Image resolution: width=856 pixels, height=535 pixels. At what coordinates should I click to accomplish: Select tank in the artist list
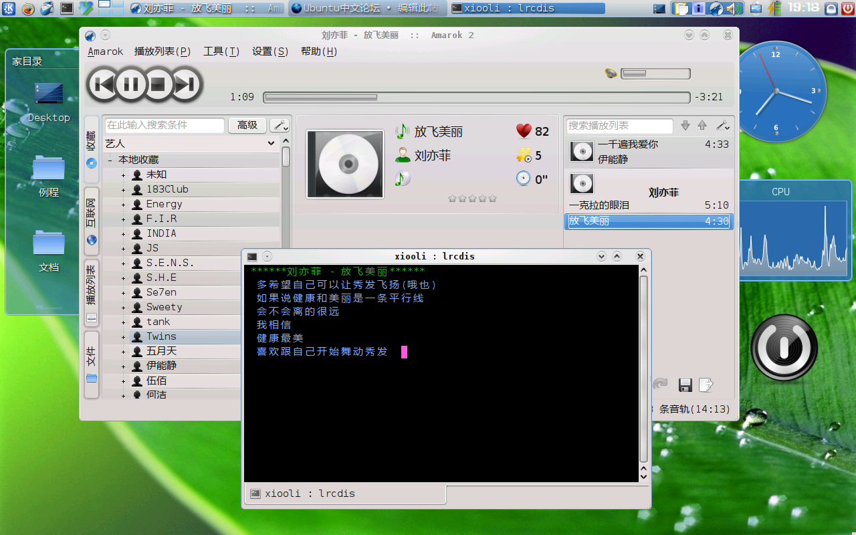(158, 322)
